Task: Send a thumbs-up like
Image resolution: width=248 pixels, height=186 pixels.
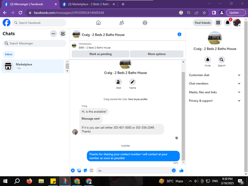Action: [182, 171]
